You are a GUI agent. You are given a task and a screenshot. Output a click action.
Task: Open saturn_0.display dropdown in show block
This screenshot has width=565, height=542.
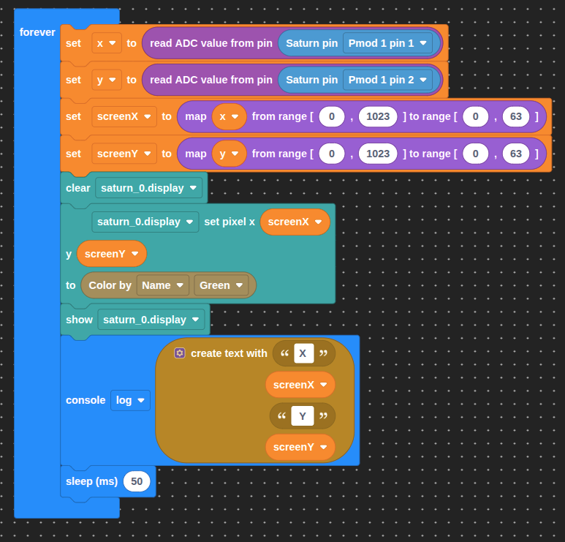[x=151, y=320]
